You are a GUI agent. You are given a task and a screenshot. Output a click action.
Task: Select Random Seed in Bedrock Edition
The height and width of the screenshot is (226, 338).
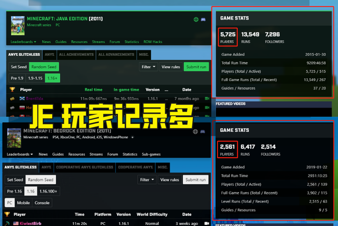pos(41,179)
